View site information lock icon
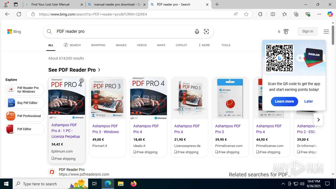Viewport: 336px width, 189px height. click(33, 14)
